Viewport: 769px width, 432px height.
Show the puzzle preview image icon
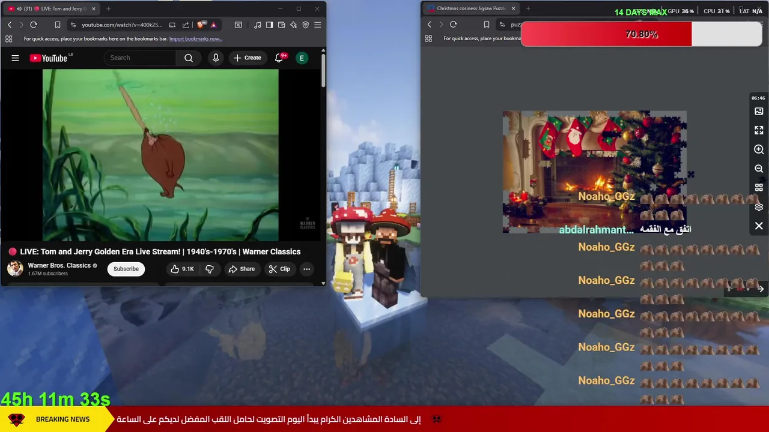pos(759,111)
